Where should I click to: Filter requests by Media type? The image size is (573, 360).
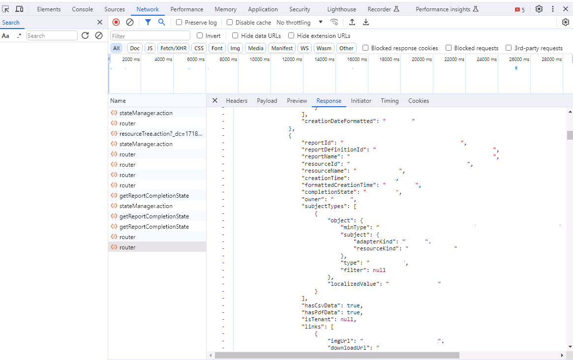255,48
